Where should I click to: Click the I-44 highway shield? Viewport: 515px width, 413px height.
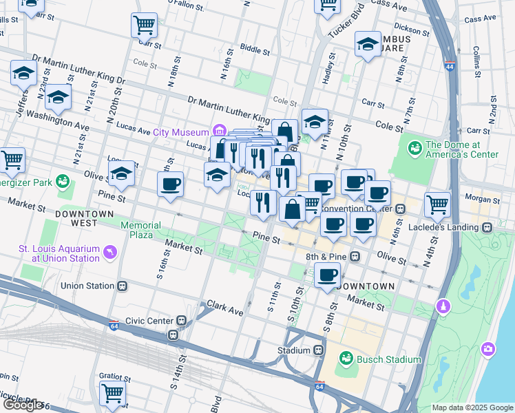[x=450, y=65]
